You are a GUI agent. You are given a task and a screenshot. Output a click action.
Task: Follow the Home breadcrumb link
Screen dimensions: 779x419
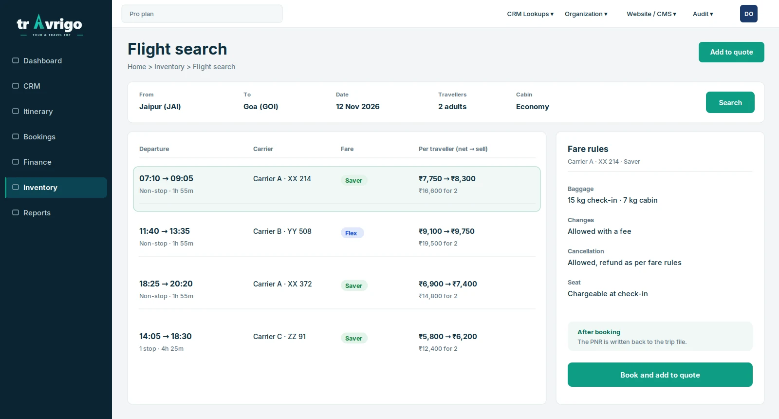pyautogui.click(x=137, y=67)
